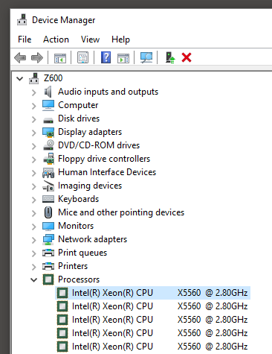Click the Floppy drive controllers icon
Viewport: 272px width, 354px height.
click(48, 159)
